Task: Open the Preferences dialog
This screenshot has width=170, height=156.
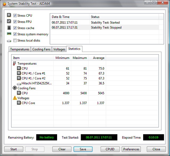Action: [131, 149]
